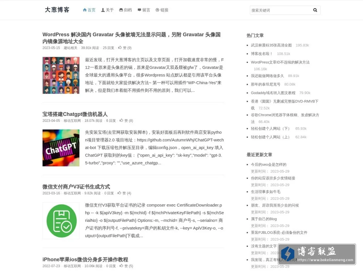Image resolution: width=363 pixels, height=272 pixels.
Task: Open hot article Godaddy域名转入图文教程
Action: 273,92
